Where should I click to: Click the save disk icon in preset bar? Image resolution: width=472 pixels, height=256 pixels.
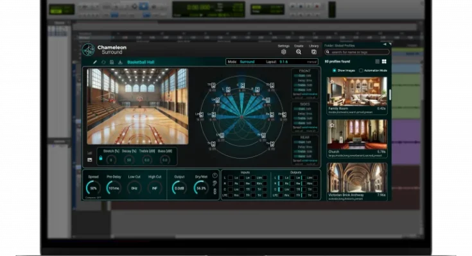(112, 62)
